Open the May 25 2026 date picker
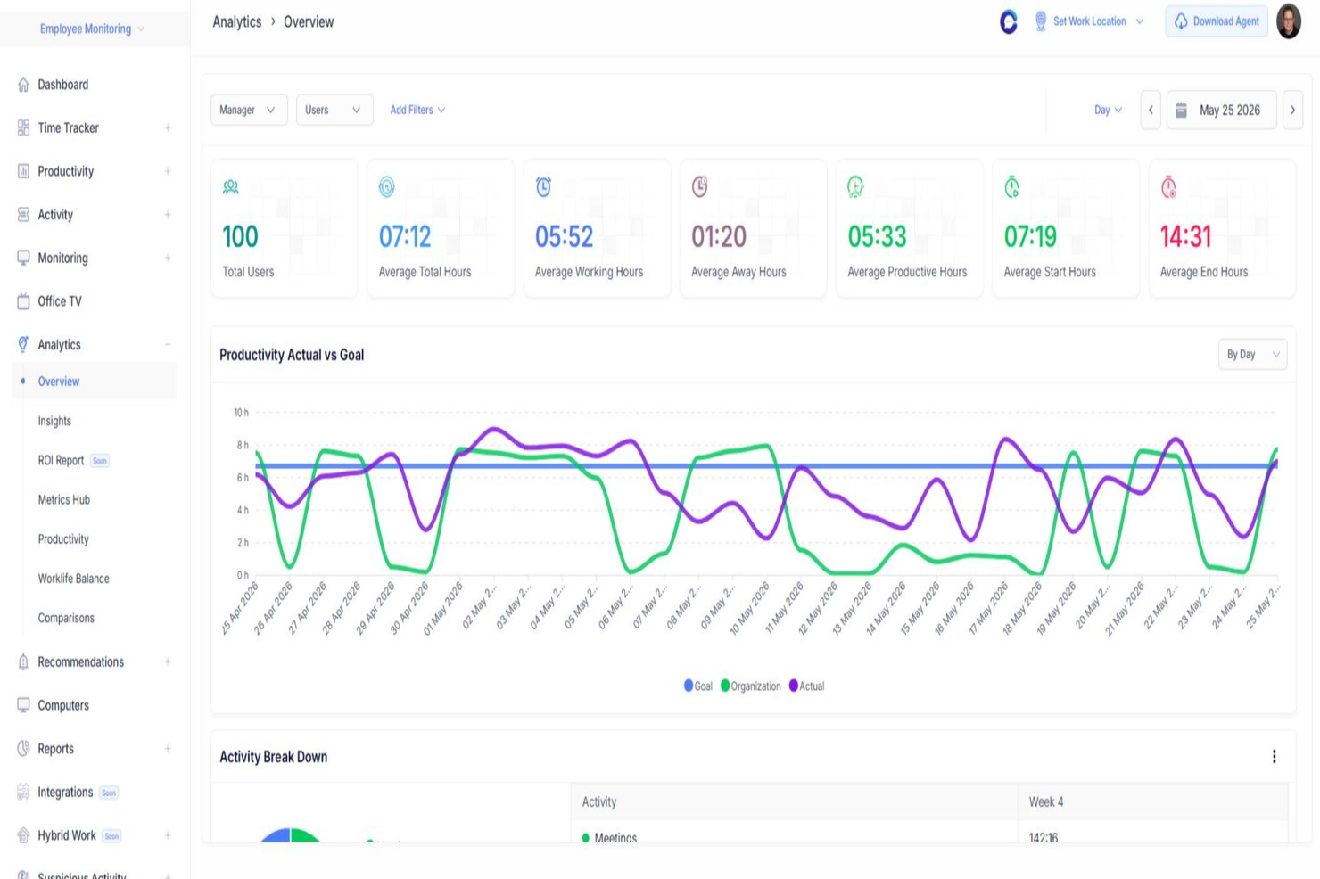 [1221, 111]
